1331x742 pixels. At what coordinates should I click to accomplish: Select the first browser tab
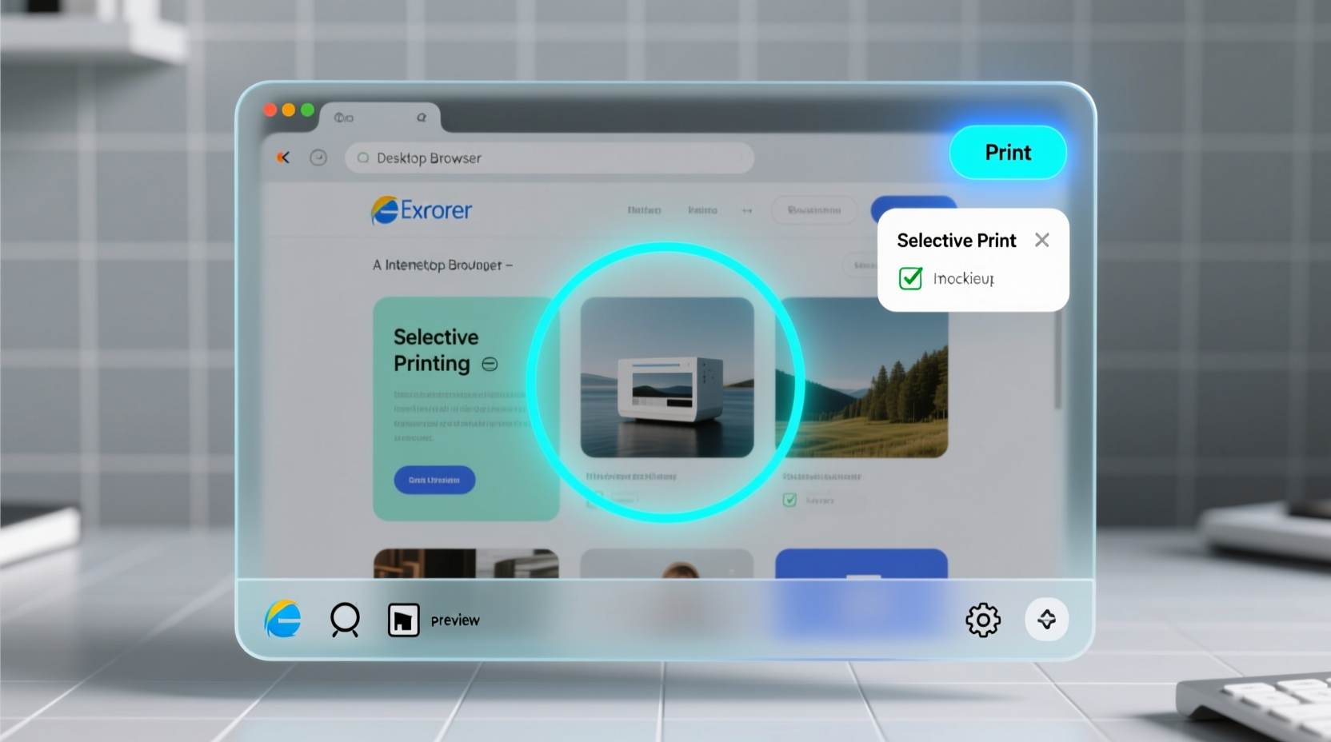(380, 118)
